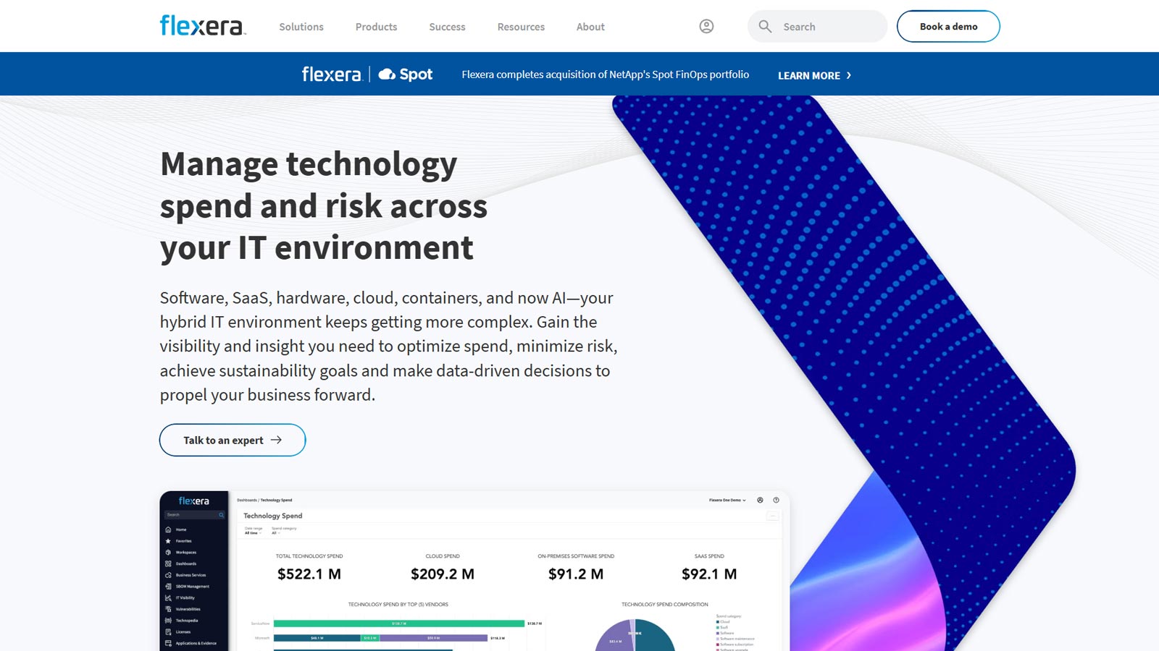Click the Flexera Spot banner logo

click(367, 74)
